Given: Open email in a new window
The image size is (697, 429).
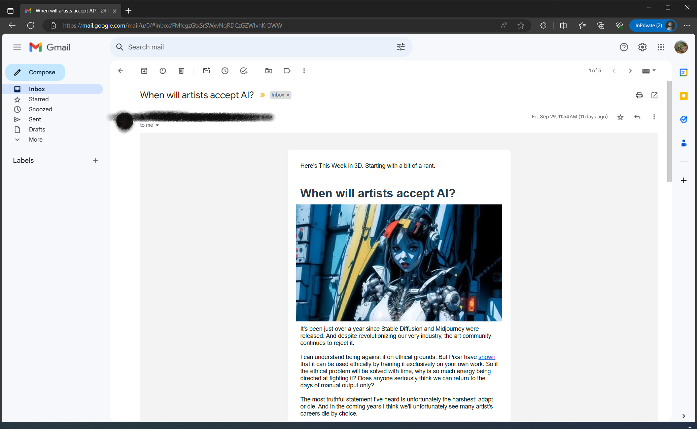Looking at the screenshot, I should 654,95.
